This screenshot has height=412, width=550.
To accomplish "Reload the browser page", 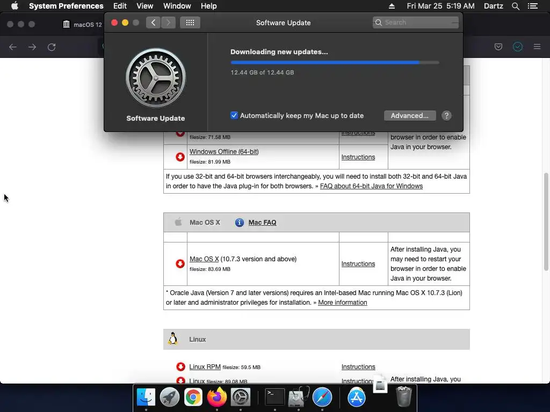I will coord(52,47).
